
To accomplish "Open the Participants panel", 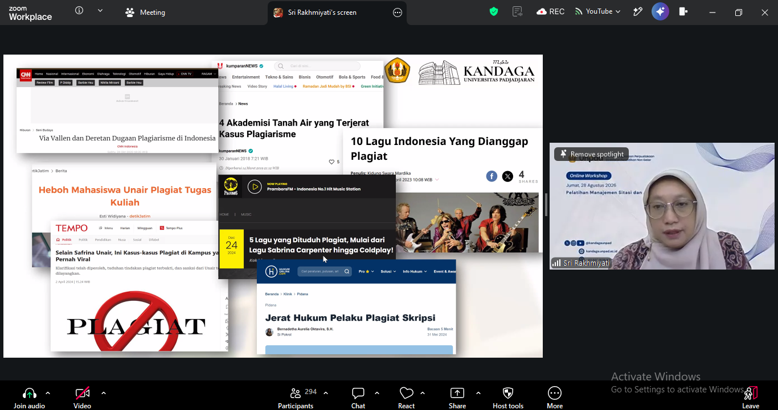I will click(296, 397).
